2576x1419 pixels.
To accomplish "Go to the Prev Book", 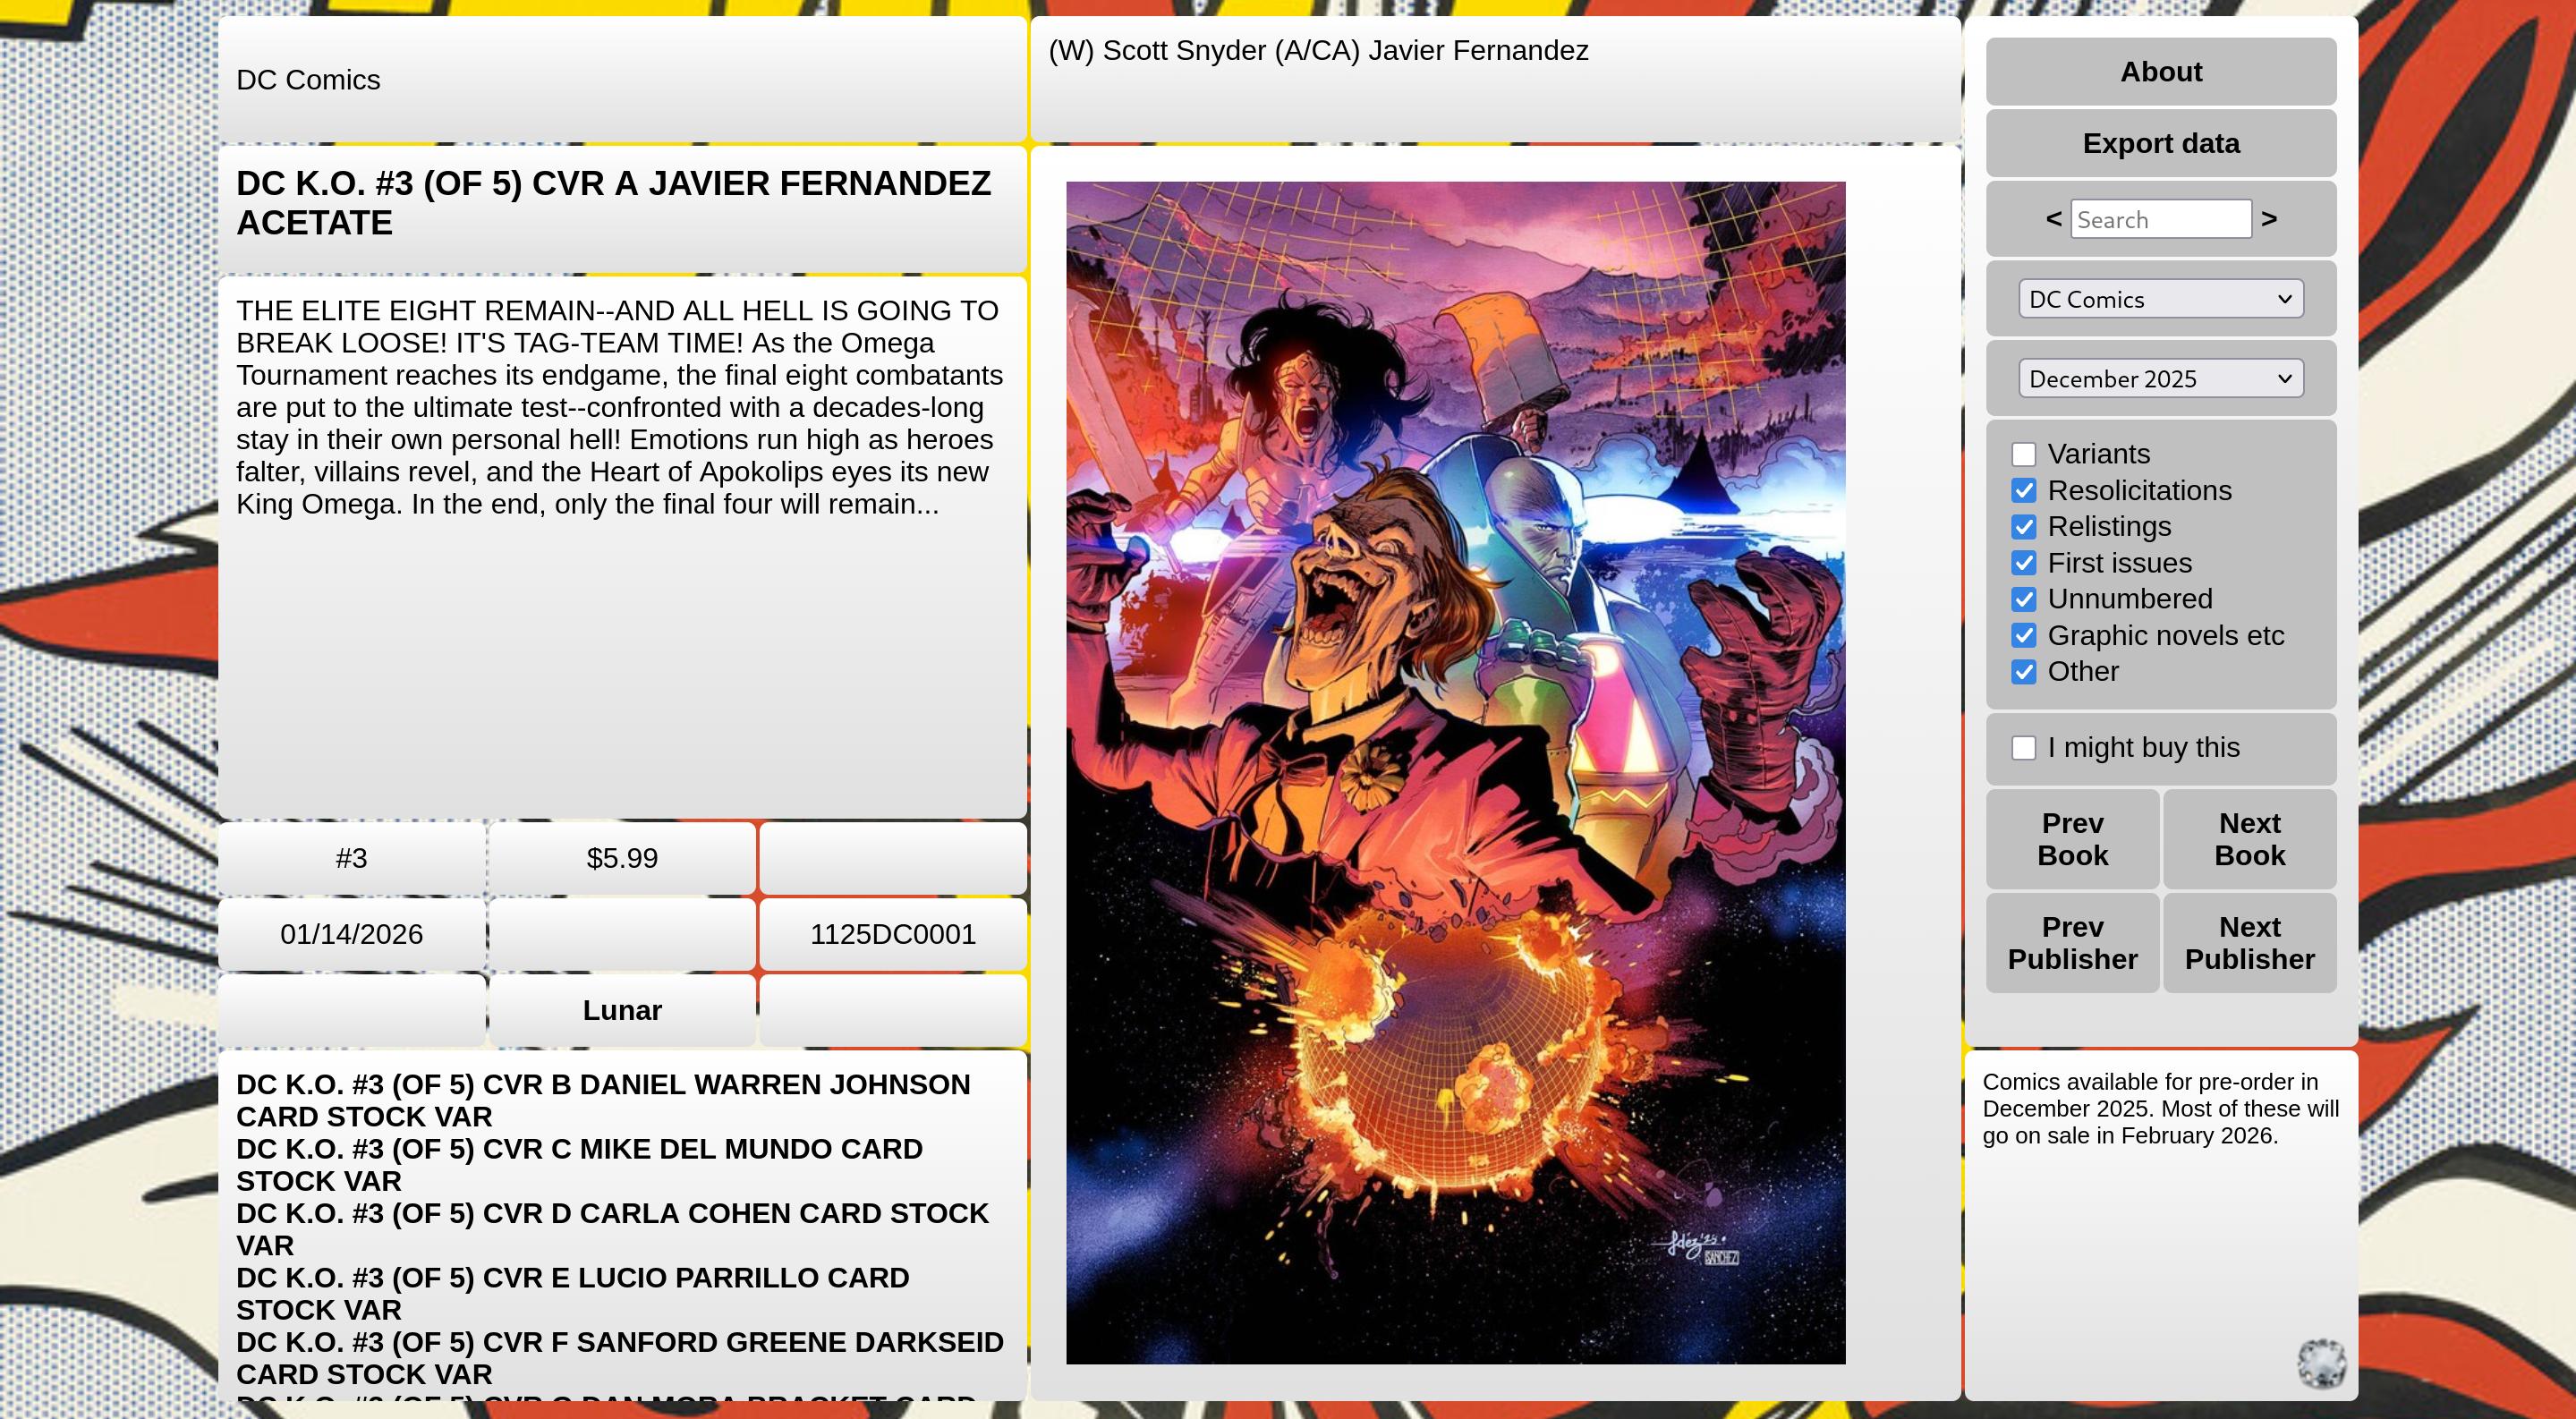I will pyautogui.click(x=2072, y=839).
